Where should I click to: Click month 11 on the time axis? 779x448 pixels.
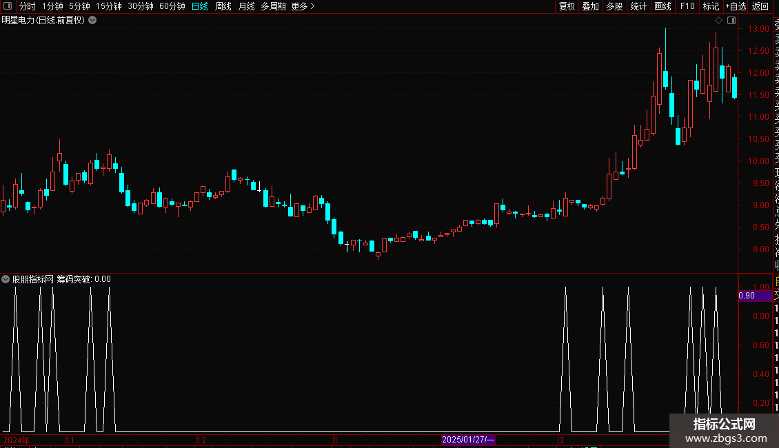(70, 440)
